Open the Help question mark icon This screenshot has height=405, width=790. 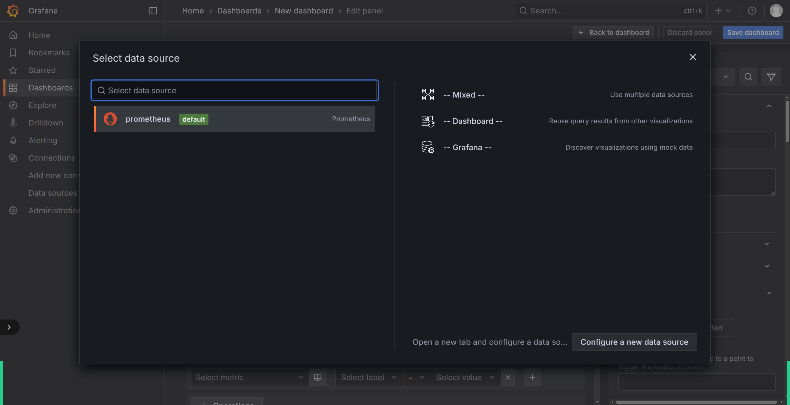tap(752, 11)
